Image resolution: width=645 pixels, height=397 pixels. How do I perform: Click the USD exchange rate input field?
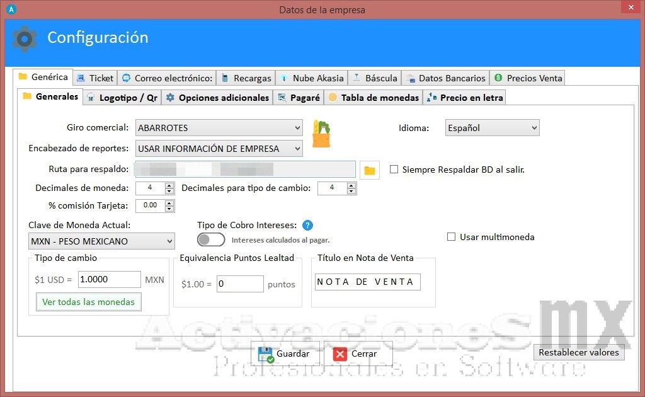pos(110,279)
